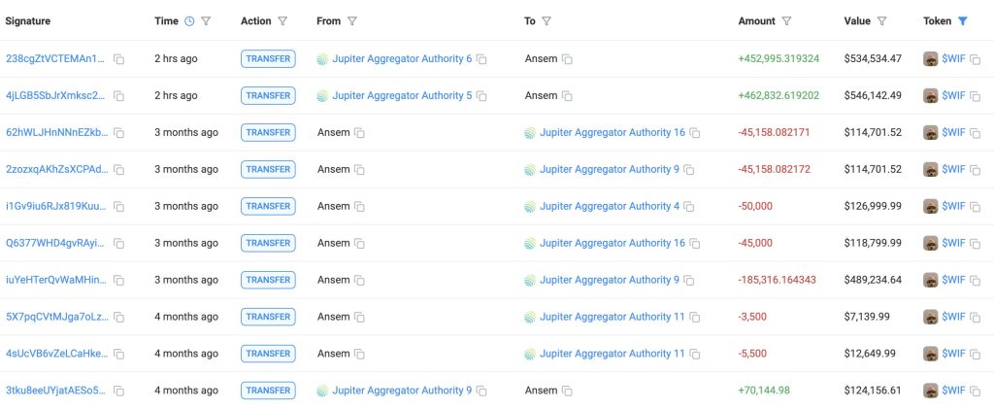Filter the Value column
The height and width of the screenshot is (408, 994).
pos(882,20)
